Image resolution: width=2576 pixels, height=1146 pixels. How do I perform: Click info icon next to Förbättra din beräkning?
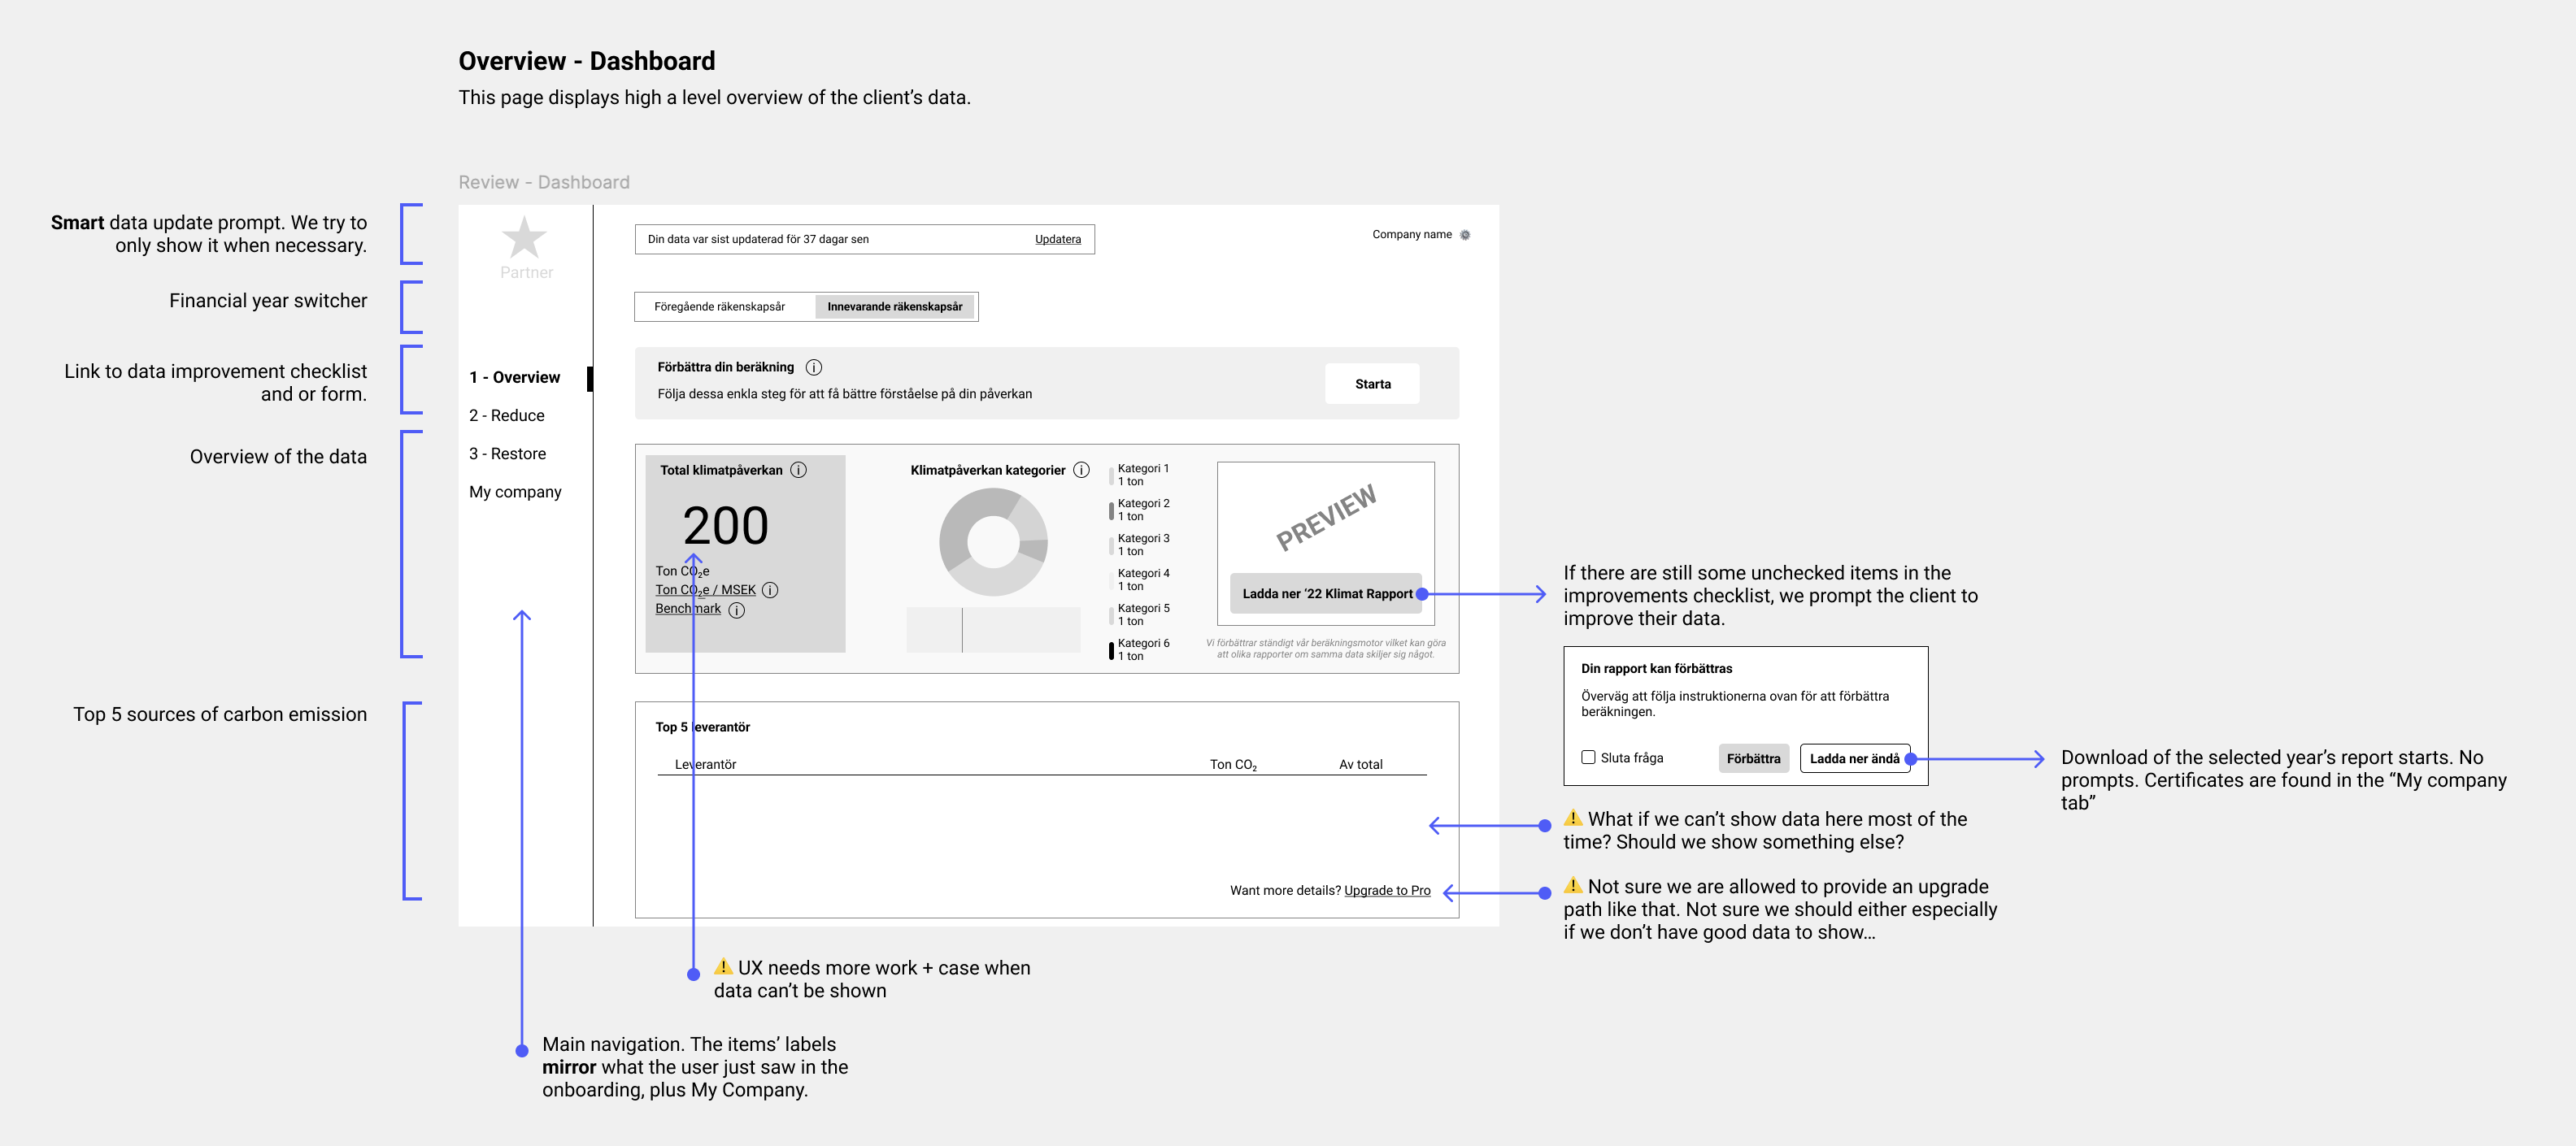click(x=814, y=367)
